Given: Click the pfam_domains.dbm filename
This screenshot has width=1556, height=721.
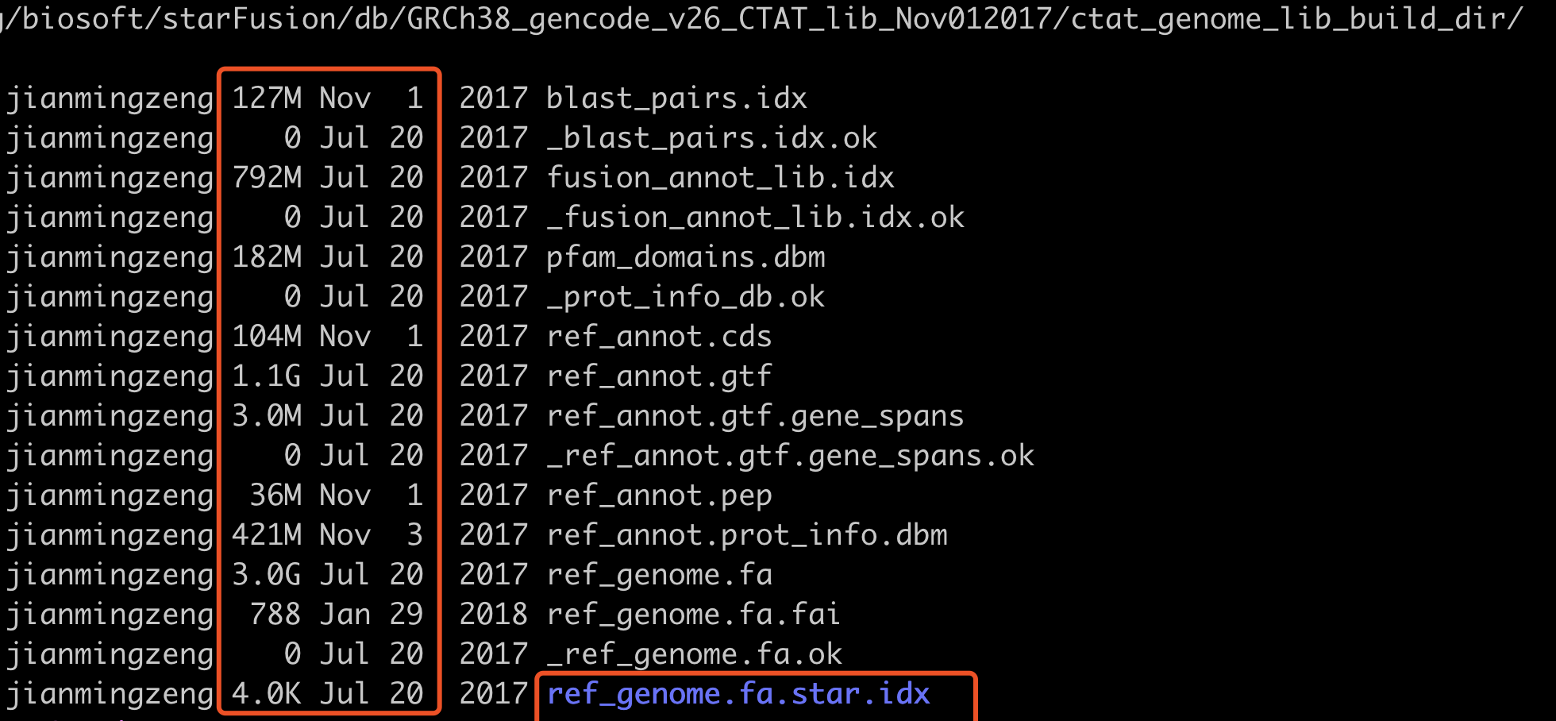Looking at the screenshot, I should (x=686, y=257).
